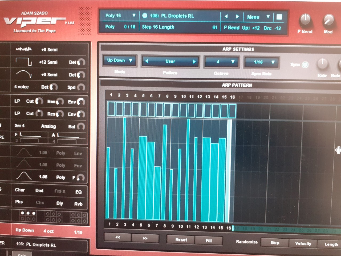Click the Reset button
The width and height of the screenshot is (341, 256).
[x=181, y=239]
